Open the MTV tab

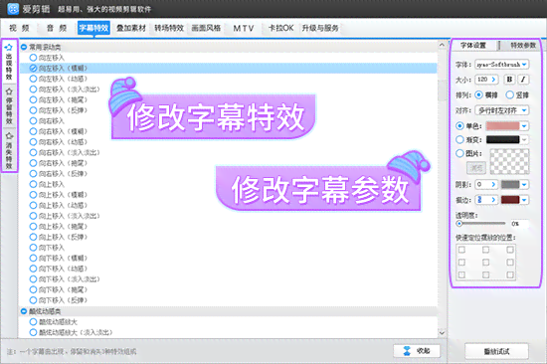point(244,28)
